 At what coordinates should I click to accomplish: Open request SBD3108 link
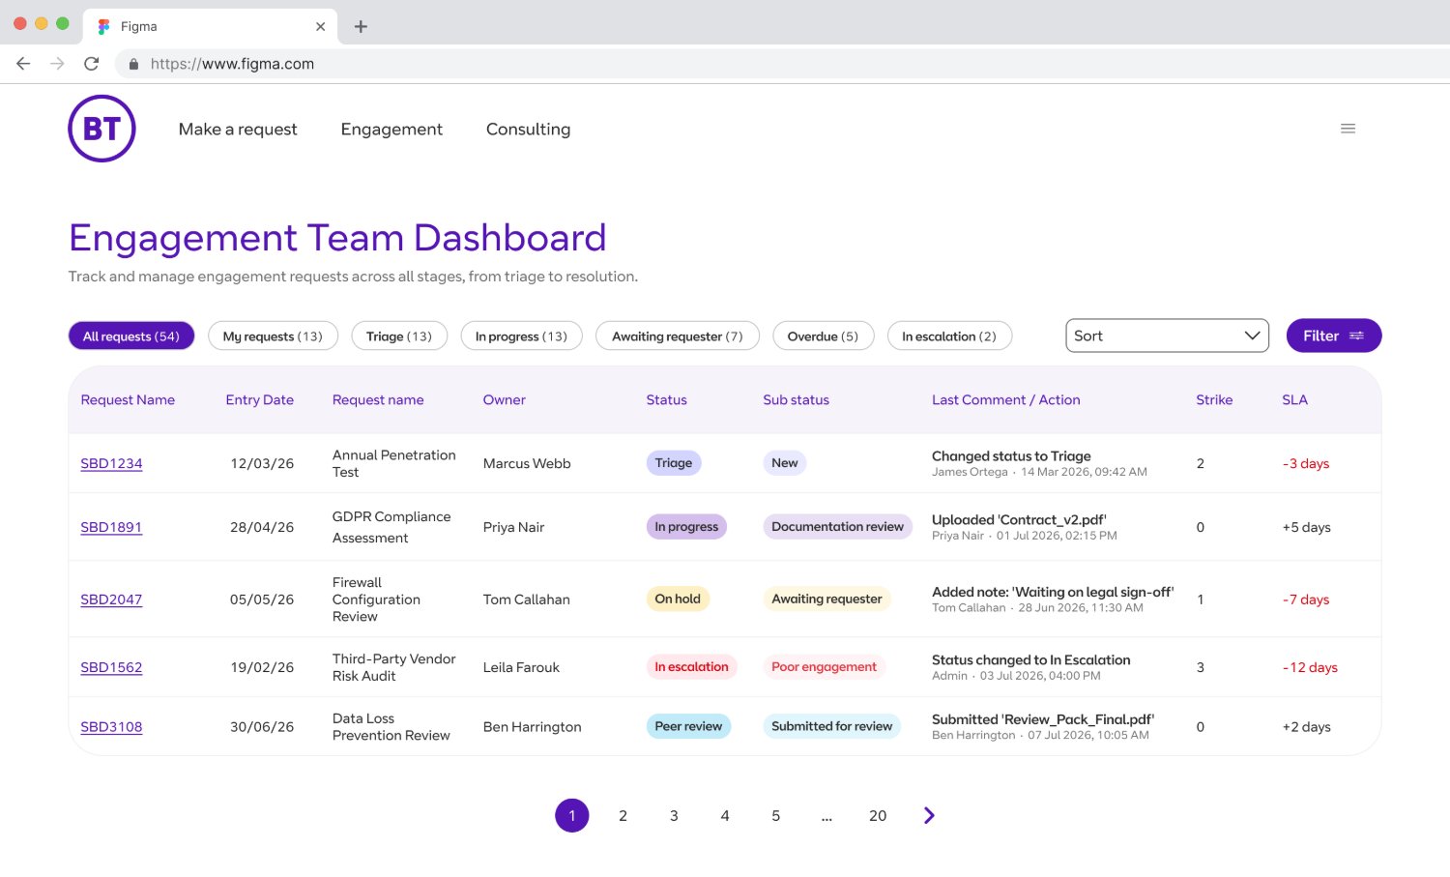111,727
